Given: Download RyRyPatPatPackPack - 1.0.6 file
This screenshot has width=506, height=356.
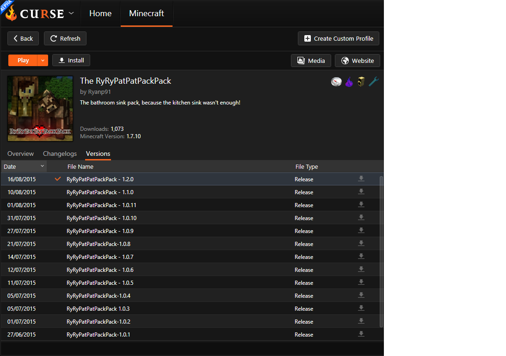Looking at the screenshot, I should click(361, 269).
